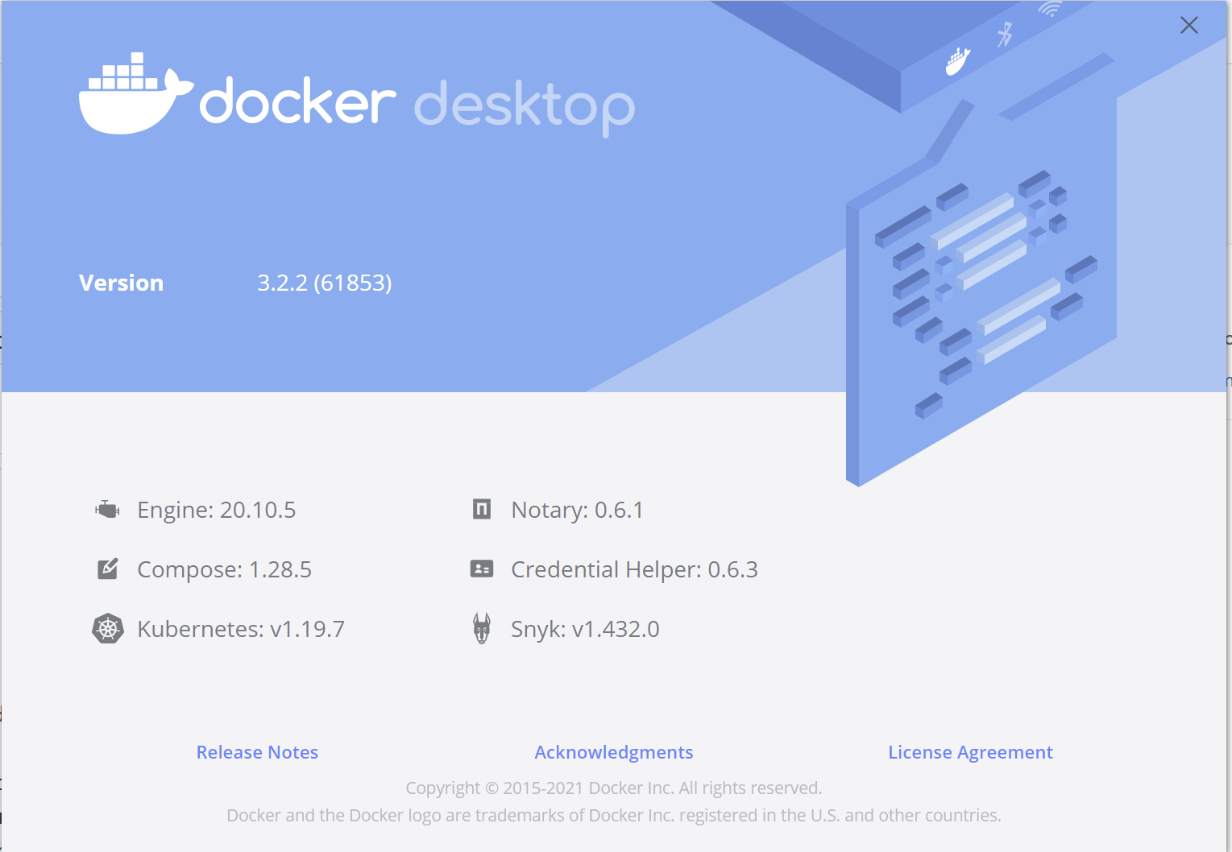Click the small whale icon on the illustration
Screen dimensions: 1232x852
click(957, 61)
